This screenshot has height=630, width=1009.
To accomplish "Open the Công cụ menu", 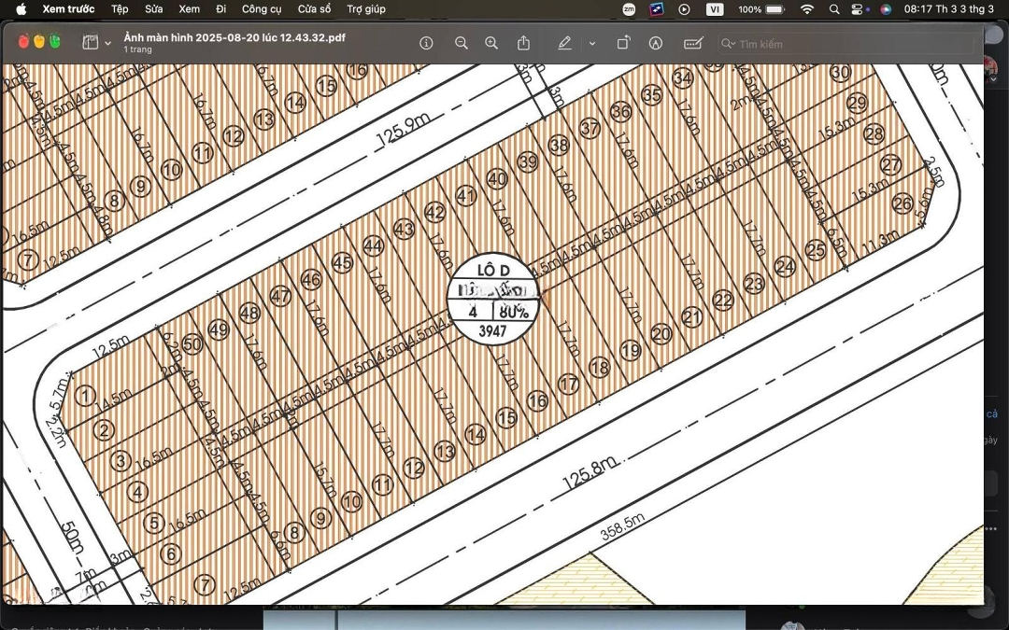I will 262,9.
